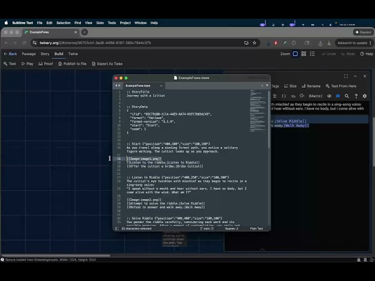The image size is (375, 281).
Task: Click the Spaces: 2 indentation setting
Action: 231,229
